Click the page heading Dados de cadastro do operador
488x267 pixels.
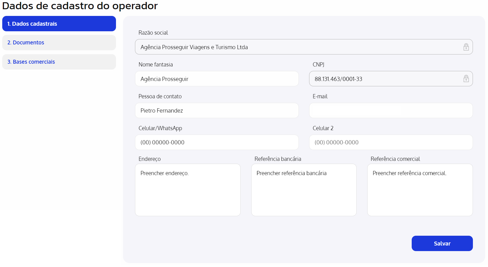click(x=80, y=6)
